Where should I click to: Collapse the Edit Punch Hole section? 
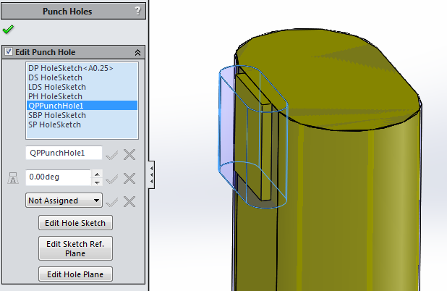[x=137, y=53]
